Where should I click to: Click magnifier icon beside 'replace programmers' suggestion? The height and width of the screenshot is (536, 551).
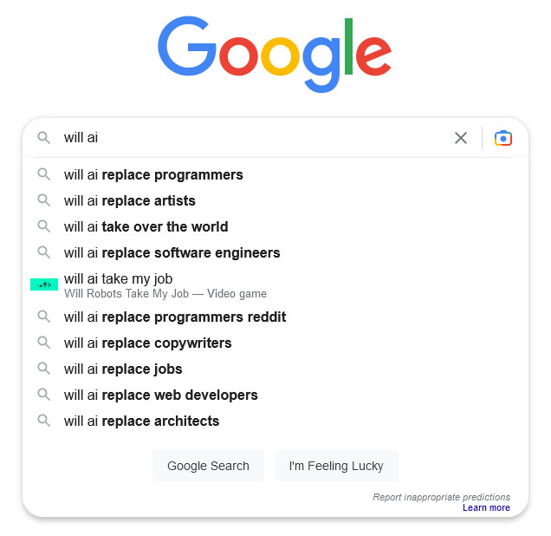pyautogui.click(x=43, y=174)
